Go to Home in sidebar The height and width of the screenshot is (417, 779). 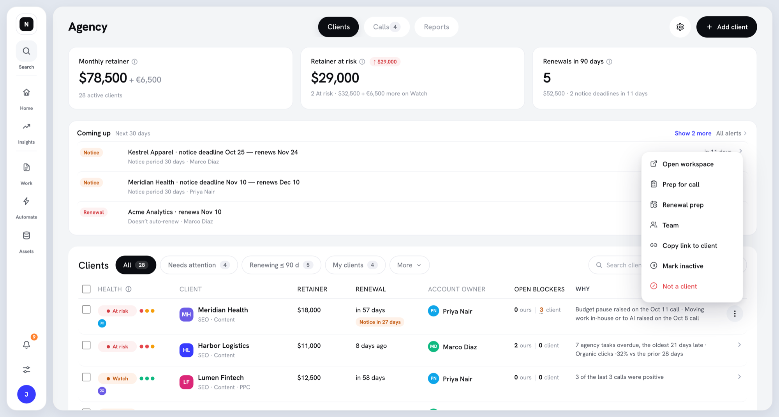[x=26, y=99]
